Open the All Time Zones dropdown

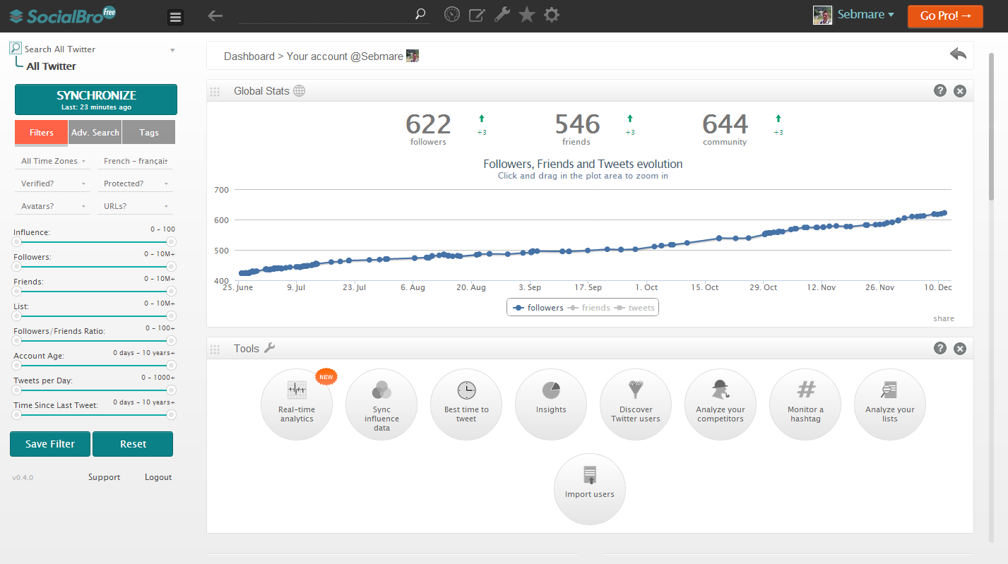(53, 161)
